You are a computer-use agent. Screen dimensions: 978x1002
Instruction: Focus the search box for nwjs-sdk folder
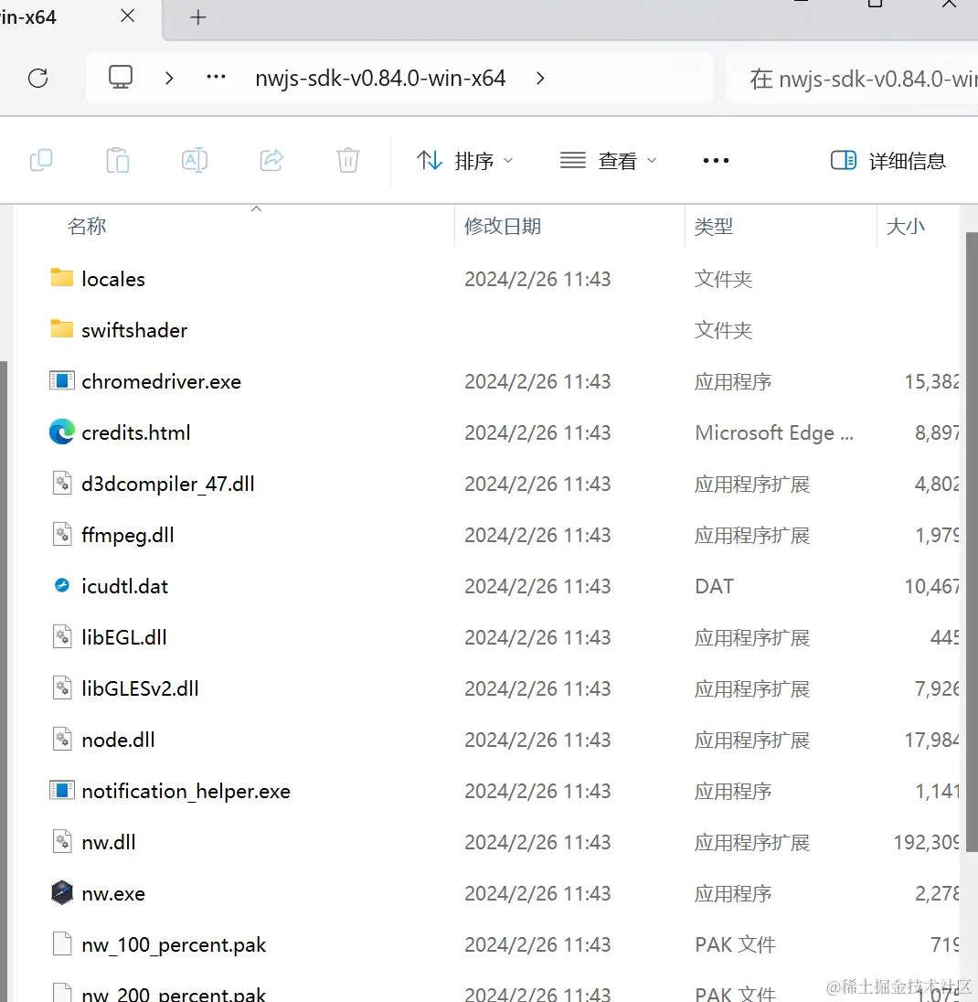(852, 79)
